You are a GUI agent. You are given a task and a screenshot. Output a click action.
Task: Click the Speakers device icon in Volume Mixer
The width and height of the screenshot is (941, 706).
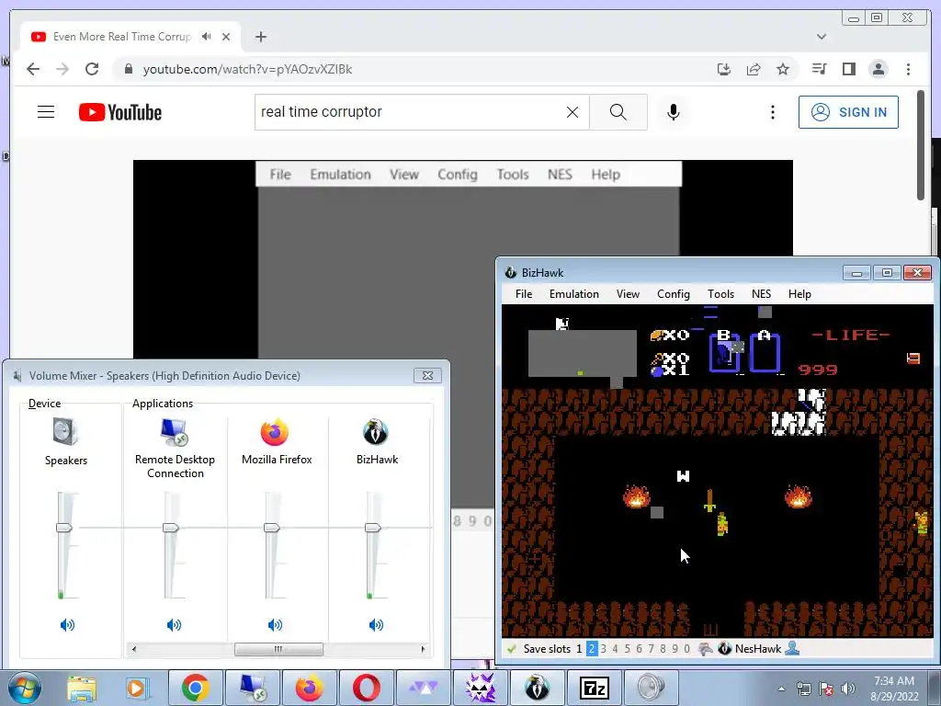coord(65,432)
